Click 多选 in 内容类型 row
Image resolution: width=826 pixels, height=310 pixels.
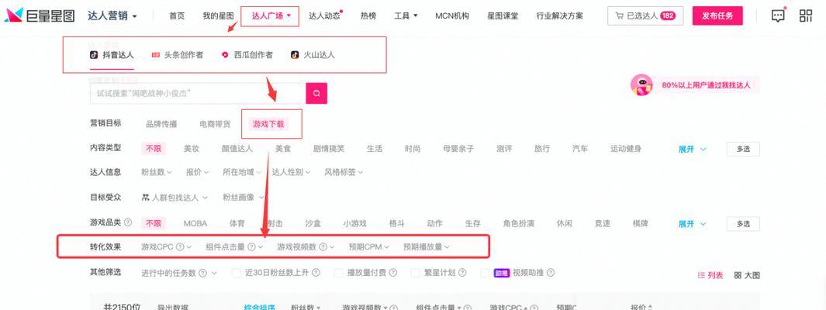pos(743,149)
